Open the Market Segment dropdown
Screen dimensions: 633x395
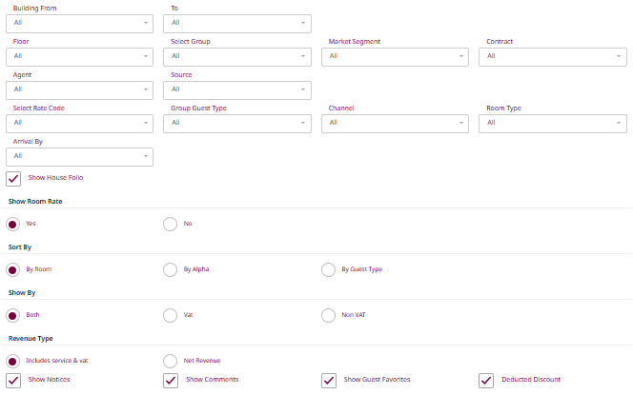[x=395, y=56]
